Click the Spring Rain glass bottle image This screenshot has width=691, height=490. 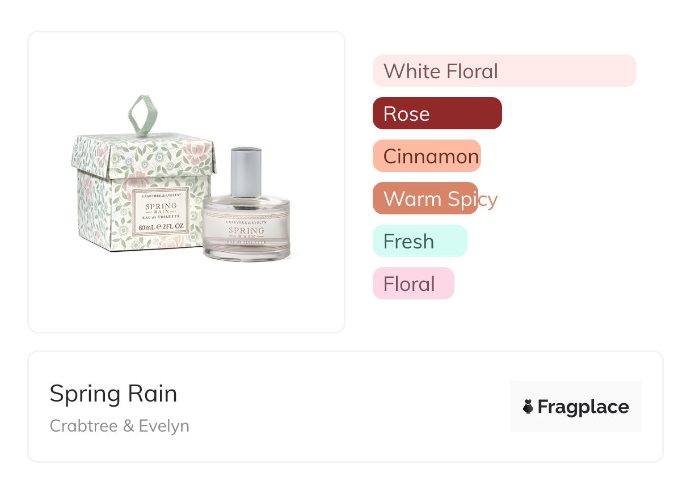(246, 230)
